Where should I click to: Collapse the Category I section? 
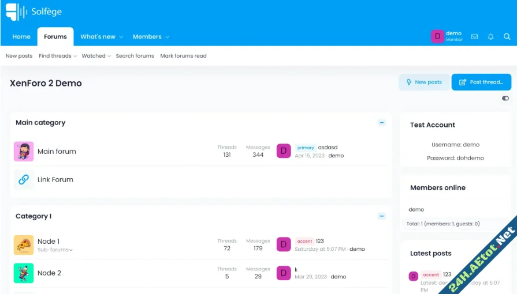point(381,216)
